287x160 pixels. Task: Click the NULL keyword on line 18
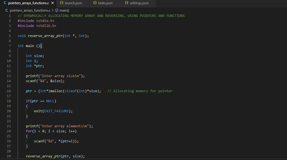pyautogui.click(x=50, y=101)
